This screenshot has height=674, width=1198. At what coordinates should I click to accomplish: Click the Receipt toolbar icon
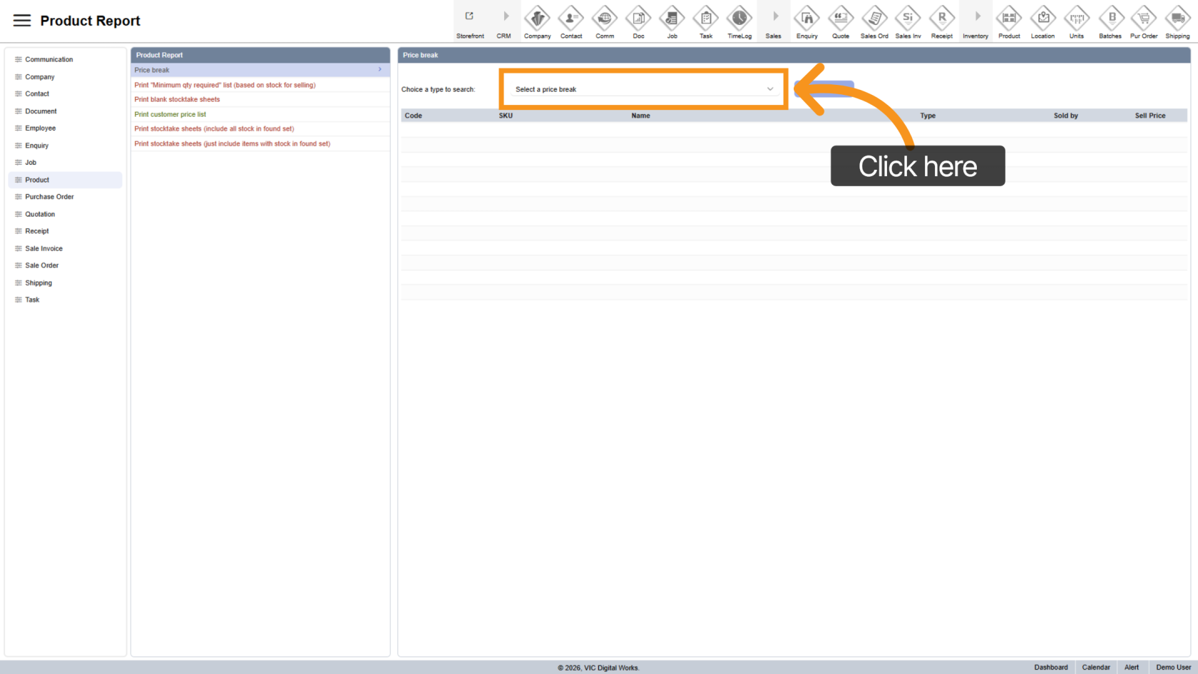click(941, 18)
